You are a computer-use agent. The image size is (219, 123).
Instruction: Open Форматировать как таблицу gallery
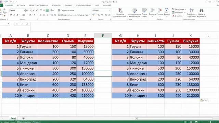134,13
